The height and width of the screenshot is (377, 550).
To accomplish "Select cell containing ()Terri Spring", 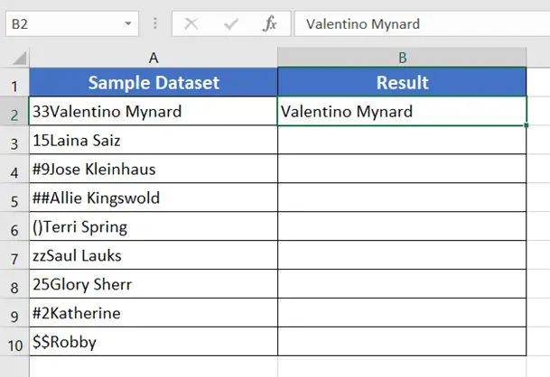I will tap(154, 226).
